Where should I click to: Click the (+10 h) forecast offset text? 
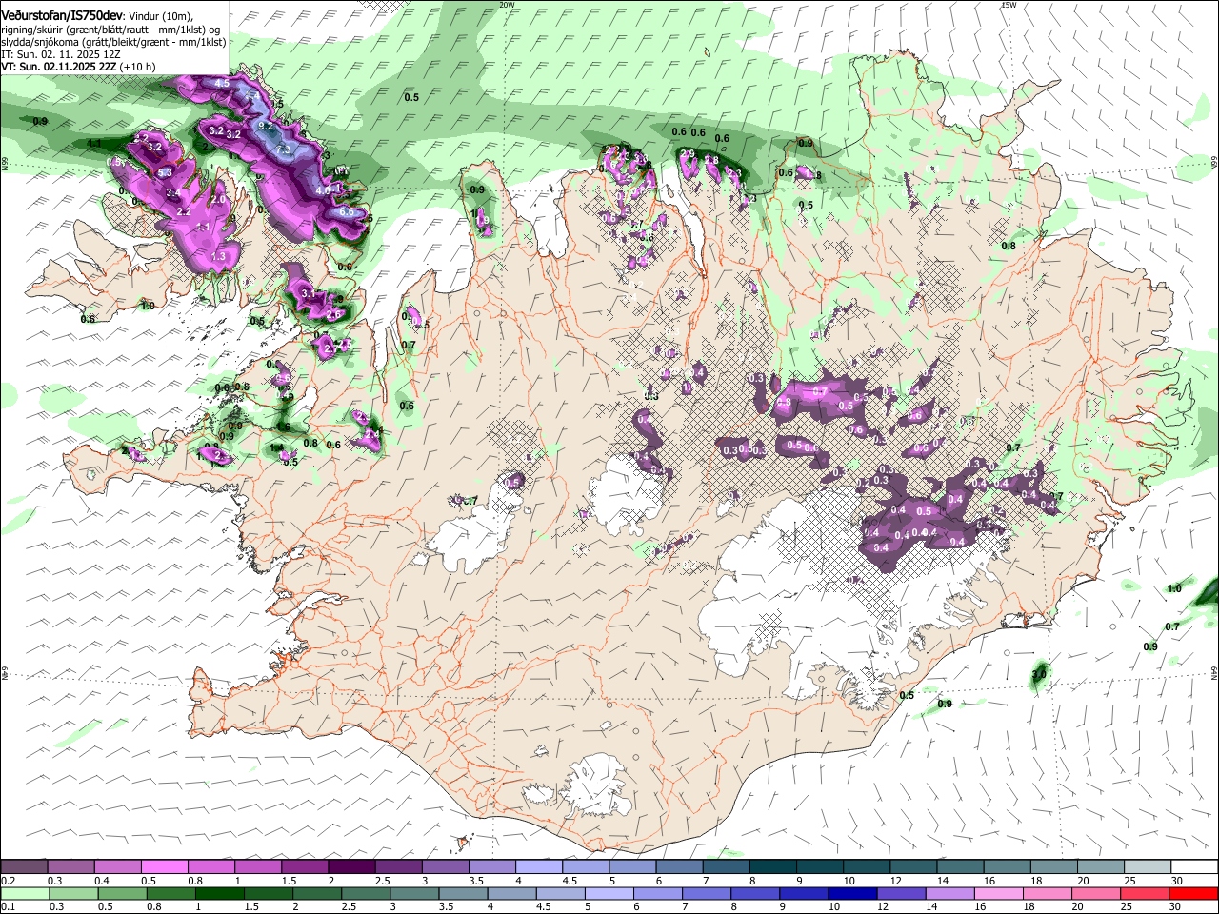click(x=137, y=68)
